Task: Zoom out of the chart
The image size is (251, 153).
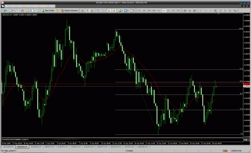Action: tap(103, 10)
